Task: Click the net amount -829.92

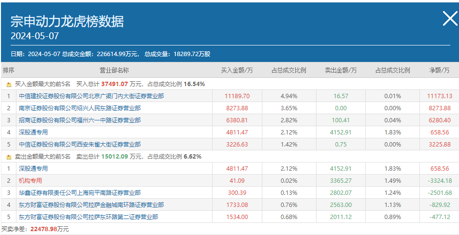Action: [x=440, y=205]
